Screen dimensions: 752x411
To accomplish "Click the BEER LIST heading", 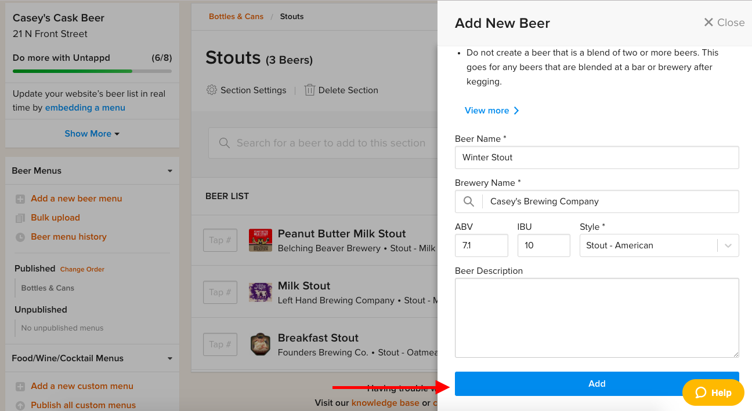I will (227, 196).
